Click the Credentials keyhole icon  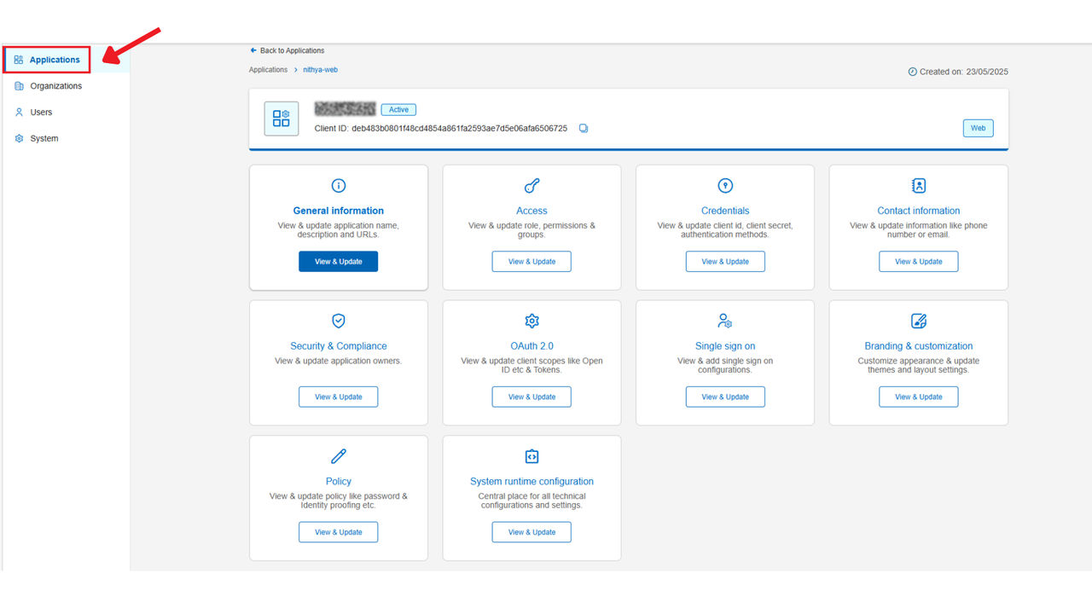click(x=725, y=185)
